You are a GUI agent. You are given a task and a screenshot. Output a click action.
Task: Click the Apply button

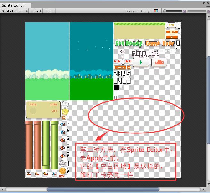pos(145,11)
